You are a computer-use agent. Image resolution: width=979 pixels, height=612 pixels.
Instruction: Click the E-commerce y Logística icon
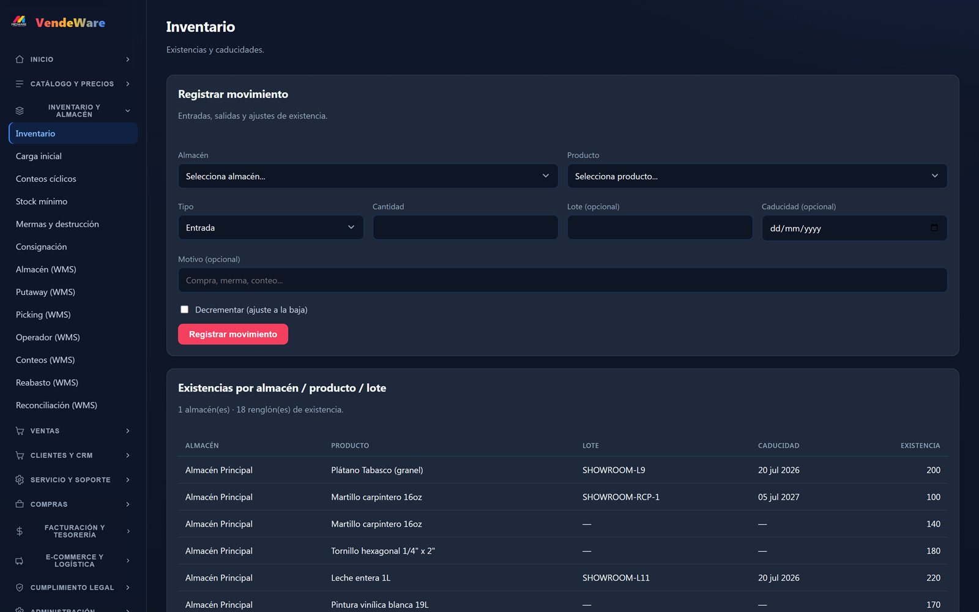20,561
